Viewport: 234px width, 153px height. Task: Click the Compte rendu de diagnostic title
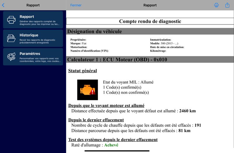[x=150, y=21]
